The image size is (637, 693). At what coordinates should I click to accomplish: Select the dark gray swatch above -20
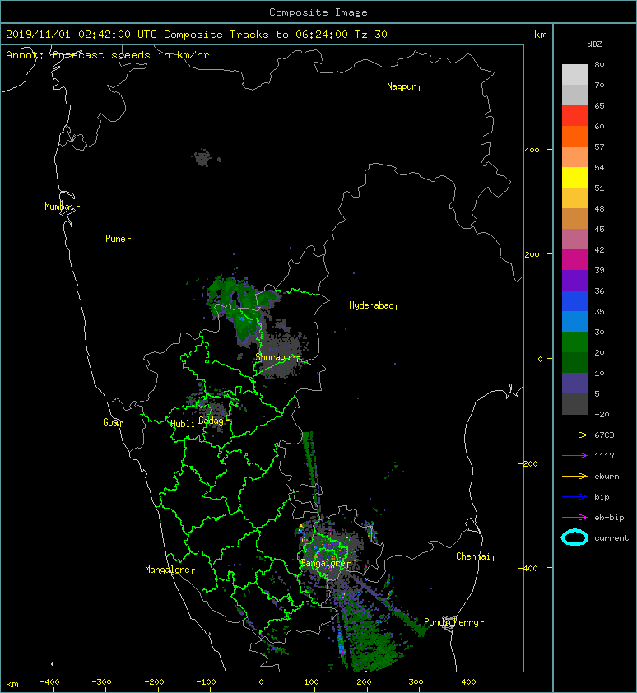tap(574, 403)
